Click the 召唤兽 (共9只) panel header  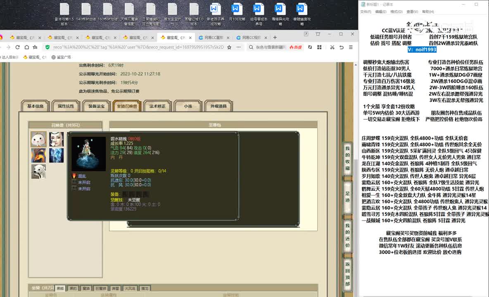point(65,125)
